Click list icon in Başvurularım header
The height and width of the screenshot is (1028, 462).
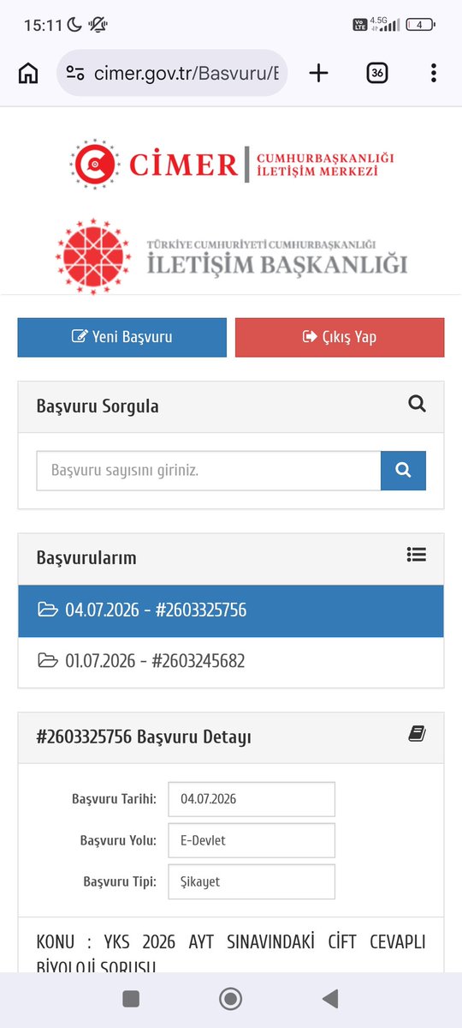[x=416, y=556]
